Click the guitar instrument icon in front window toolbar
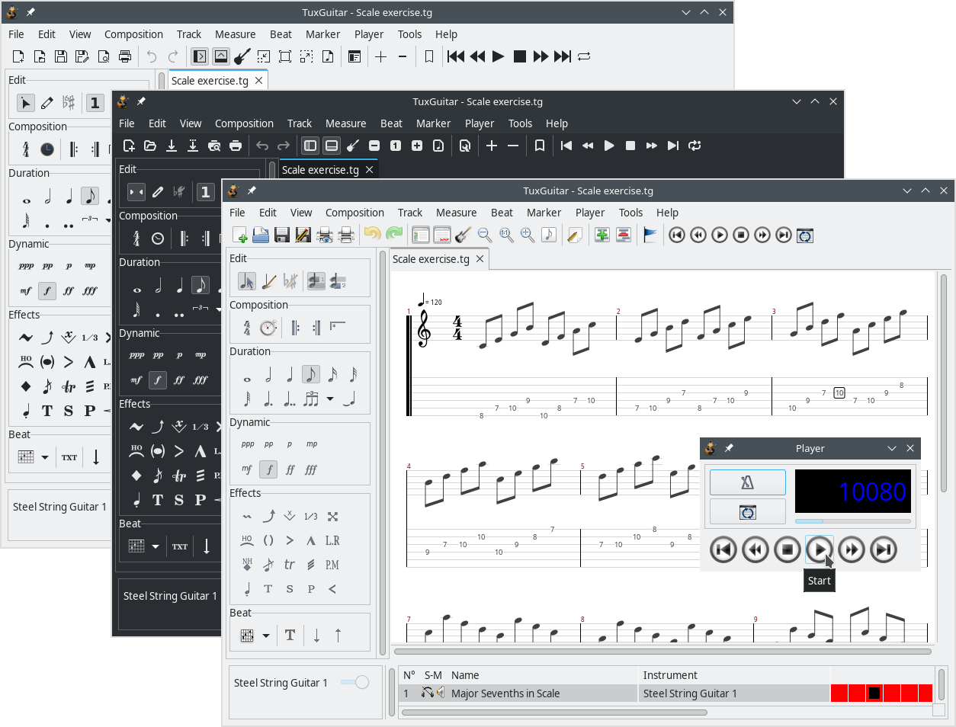 tap(463, 235)
